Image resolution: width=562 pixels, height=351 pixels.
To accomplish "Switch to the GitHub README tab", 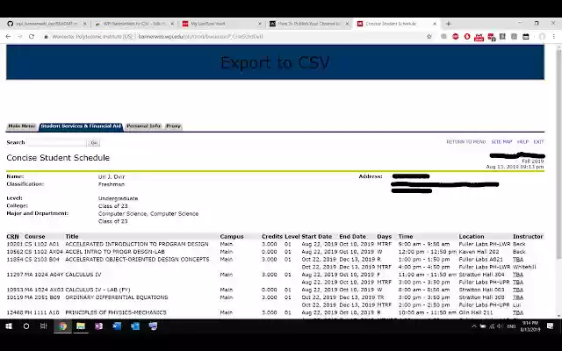I will pyautogui.click(x=46, y=24).
